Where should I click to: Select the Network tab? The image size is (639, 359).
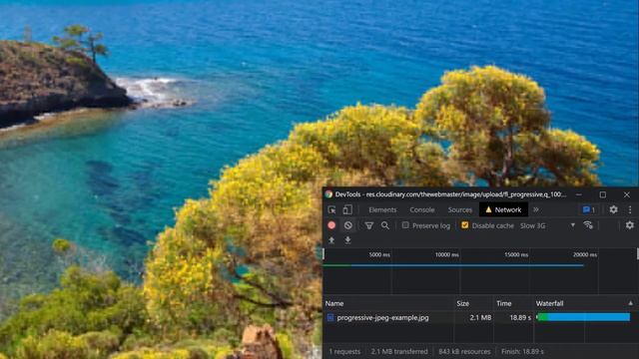(x=503, y=209)
